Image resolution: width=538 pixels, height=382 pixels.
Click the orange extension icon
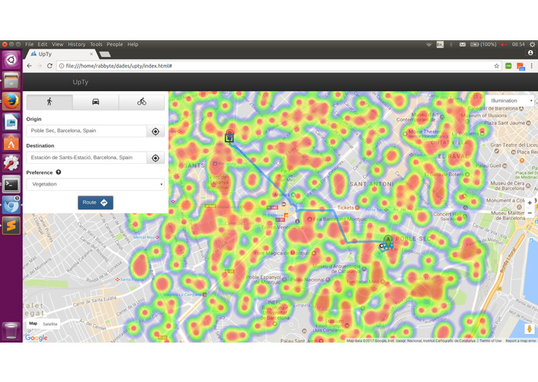[521, 67]
